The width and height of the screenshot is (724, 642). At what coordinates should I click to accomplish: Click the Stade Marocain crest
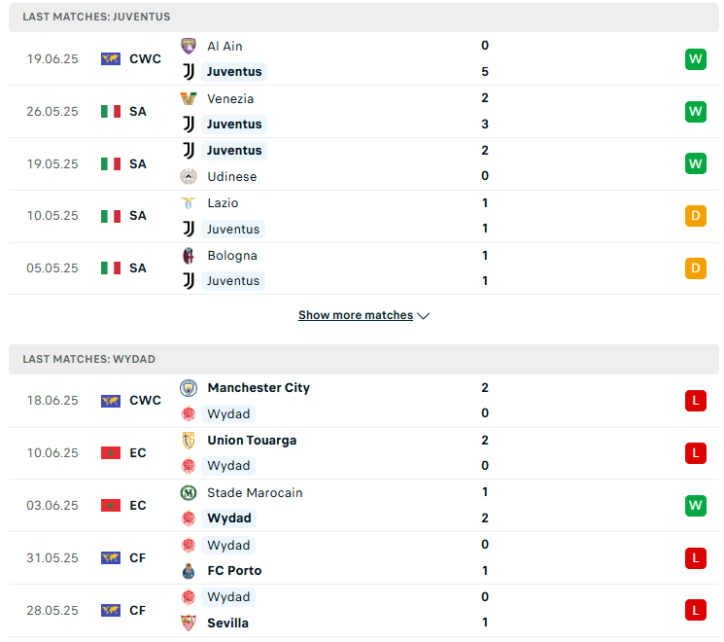coord(188,493)
